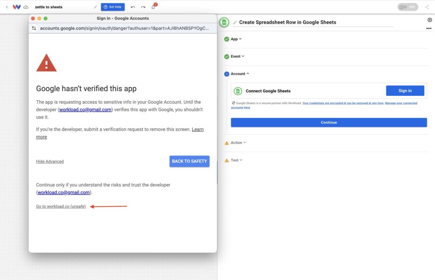
Task: Undo the last change
Action: pos(133,7)
